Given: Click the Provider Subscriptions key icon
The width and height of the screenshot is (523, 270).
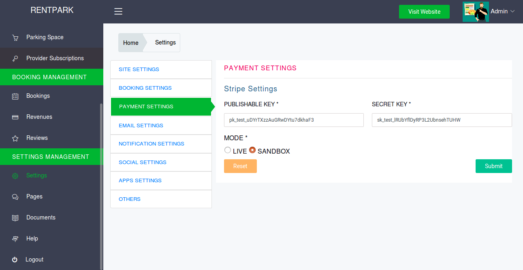Looking at the screenshot, I should [15, 59].
